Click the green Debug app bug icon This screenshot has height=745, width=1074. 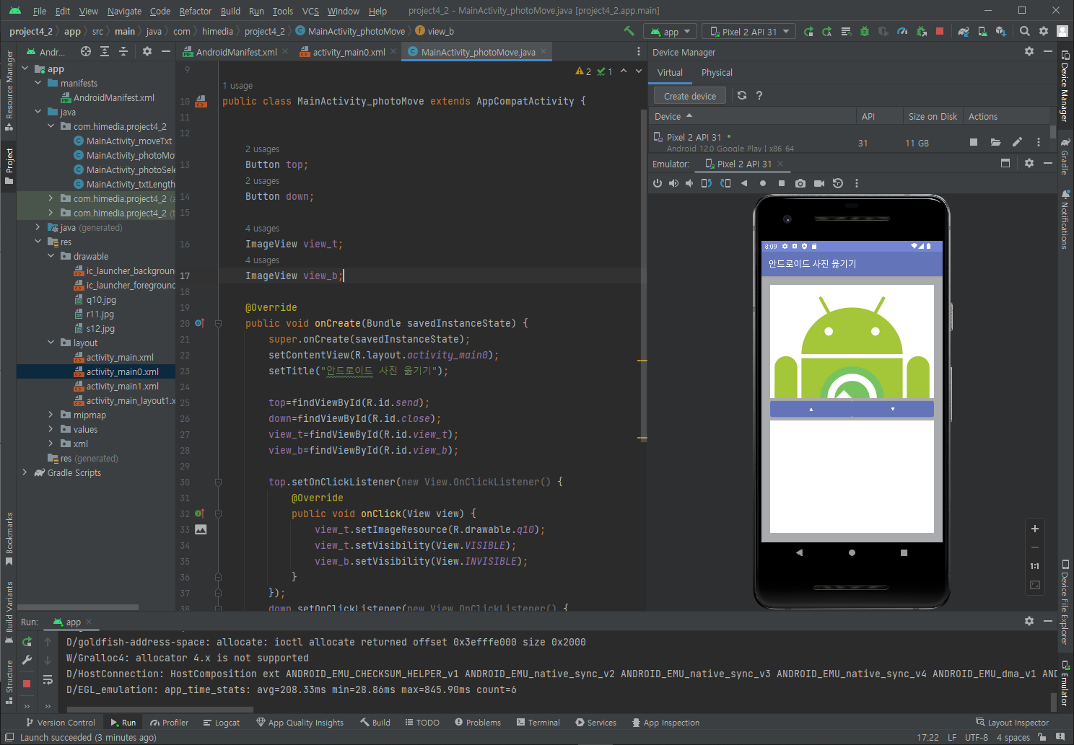[865, 32]
